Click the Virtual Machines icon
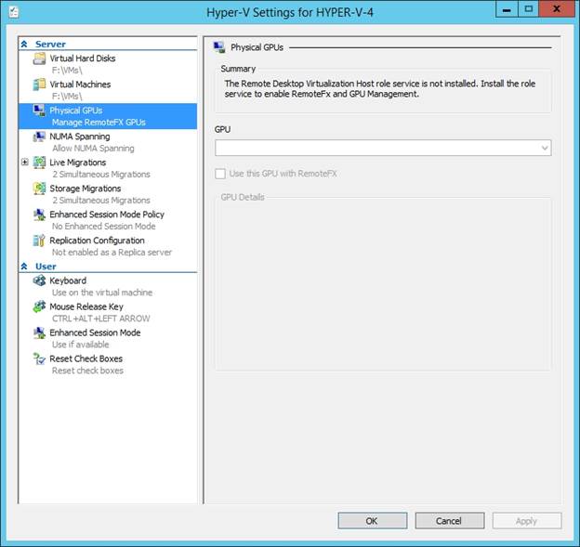 [x=39, y=85]
